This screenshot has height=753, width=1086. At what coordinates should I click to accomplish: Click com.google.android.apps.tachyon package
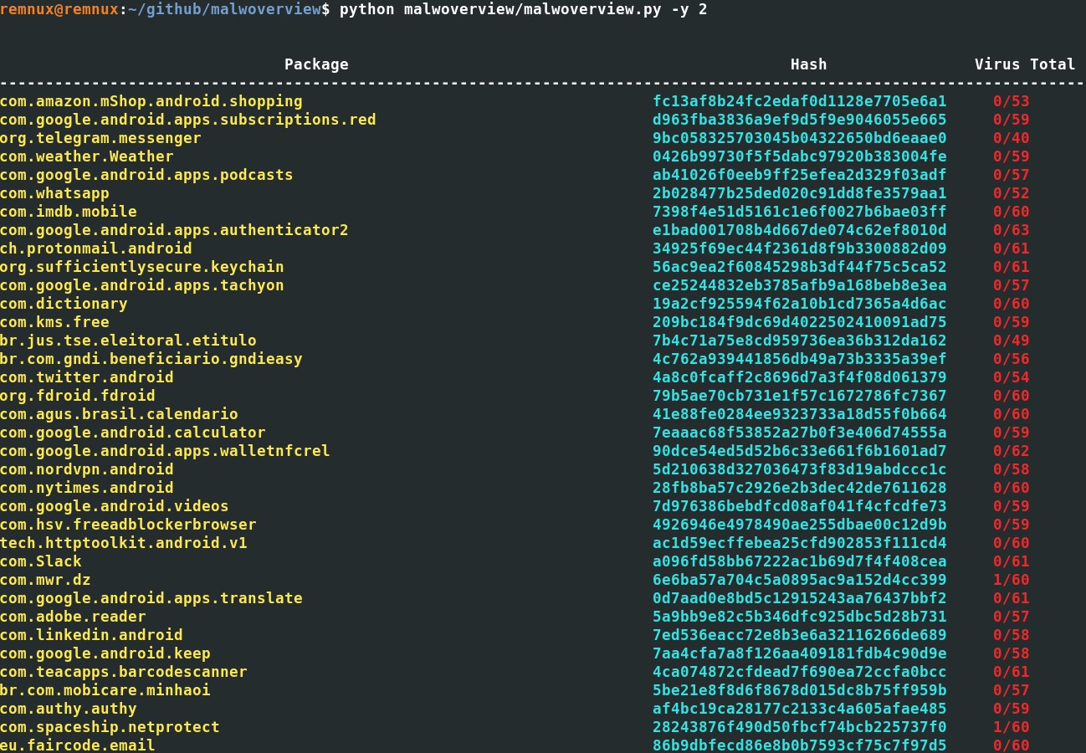tap(142, 285)
